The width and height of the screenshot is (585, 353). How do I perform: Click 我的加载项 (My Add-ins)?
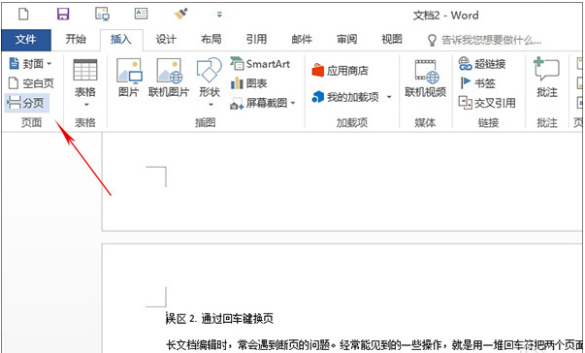345,97
